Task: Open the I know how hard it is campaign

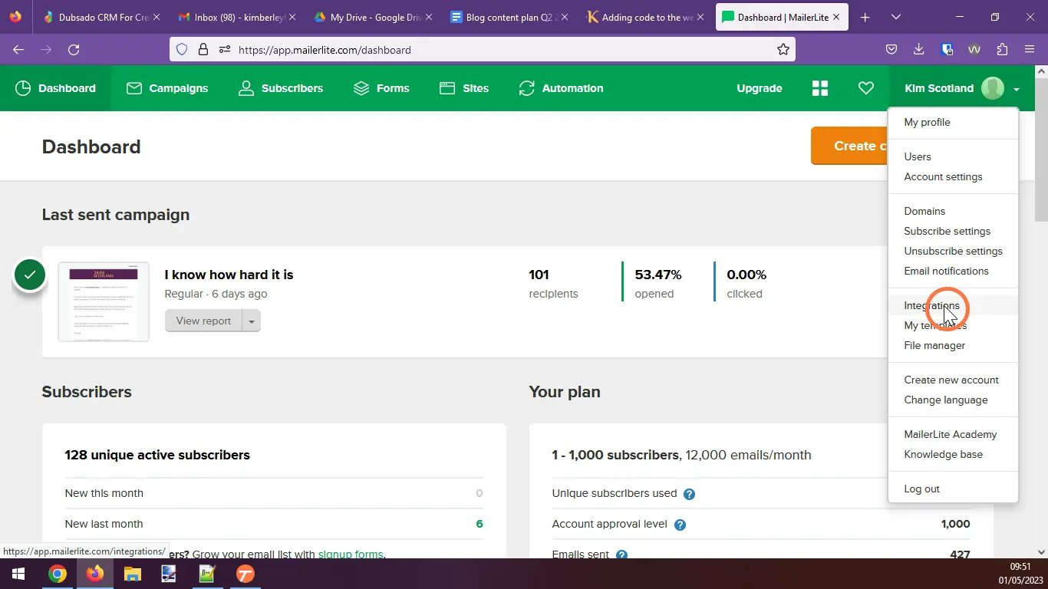Action: [x=229, y=275]
